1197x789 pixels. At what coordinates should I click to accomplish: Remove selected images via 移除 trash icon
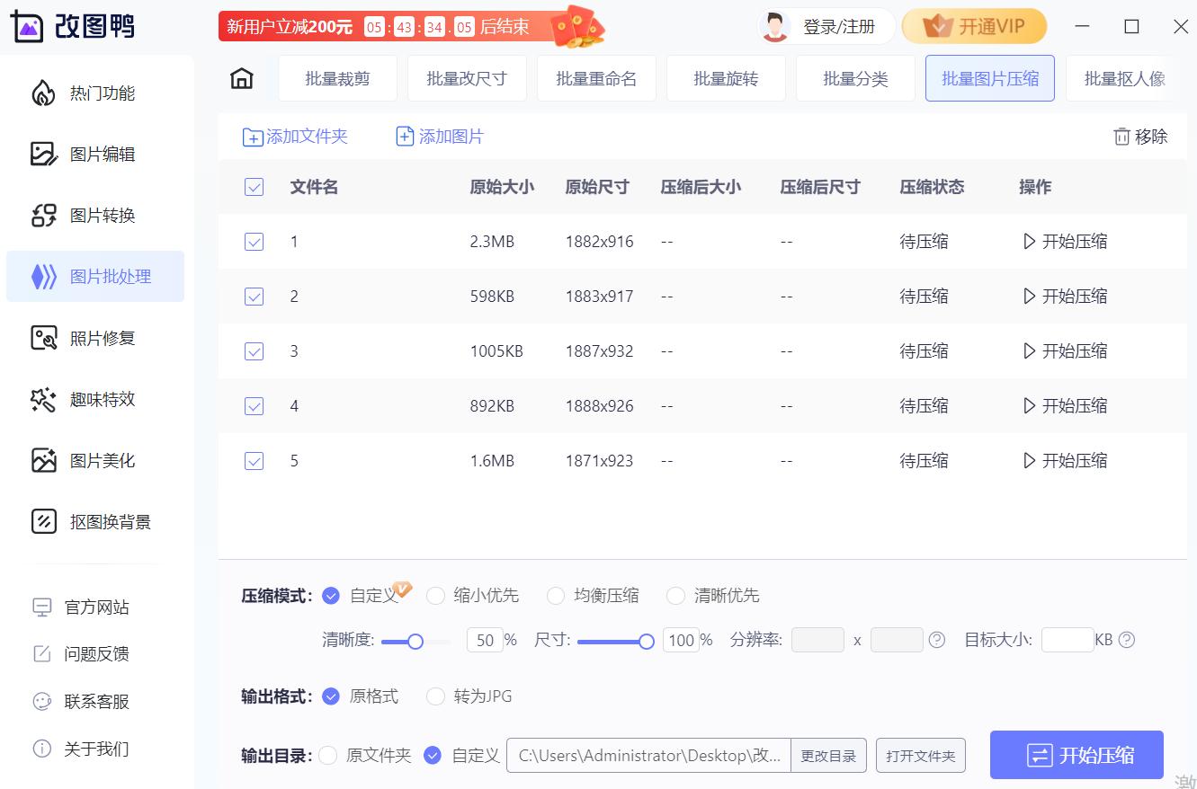[x=1140, y=136]
